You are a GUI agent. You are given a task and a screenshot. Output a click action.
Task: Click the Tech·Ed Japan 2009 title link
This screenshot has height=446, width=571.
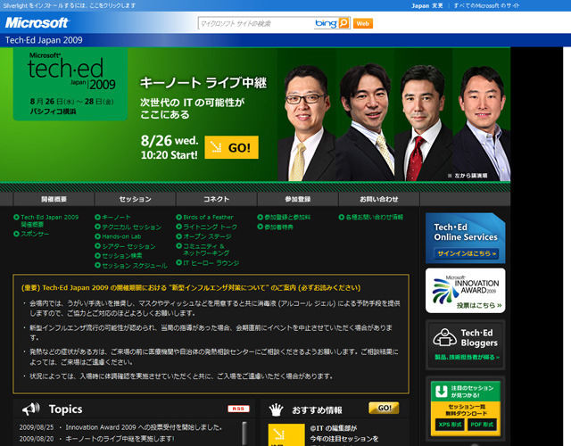[x=44, y=40]
